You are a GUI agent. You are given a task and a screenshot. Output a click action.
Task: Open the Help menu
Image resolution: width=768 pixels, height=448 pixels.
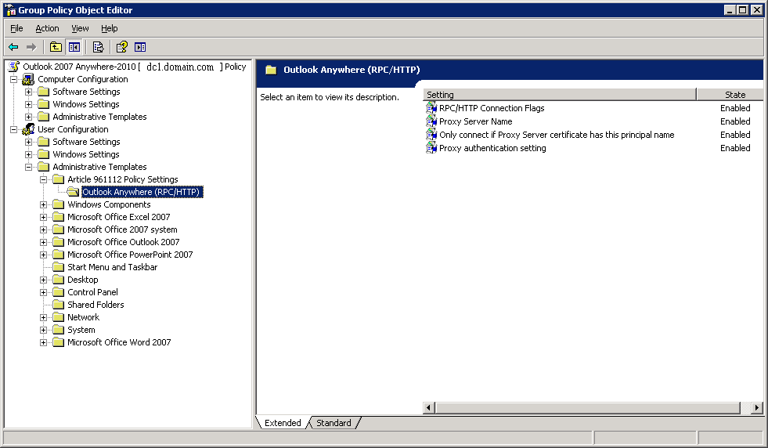click(x=110, y=28)
